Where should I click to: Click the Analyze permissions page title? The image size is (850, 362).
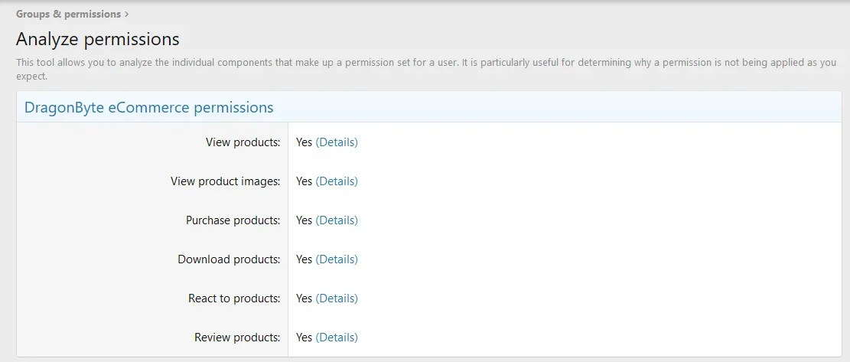click(98, 39)
